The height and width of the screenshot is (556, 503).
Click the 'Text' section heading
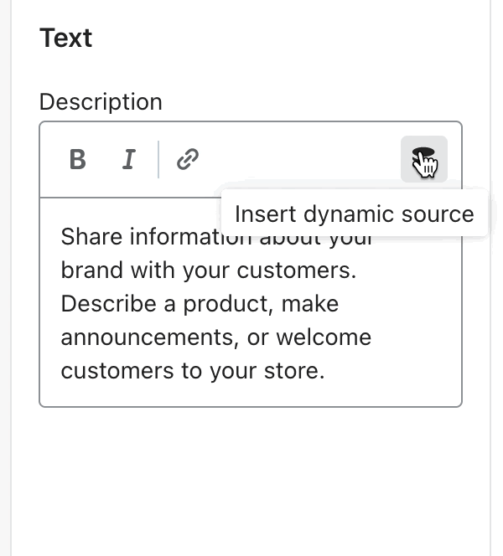[x=66, y=38]
